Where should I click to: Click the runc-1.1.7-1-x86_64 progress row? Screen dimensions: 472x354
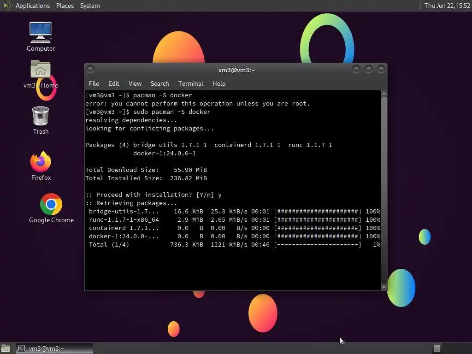pyautogui.click(x=235, y=220)
